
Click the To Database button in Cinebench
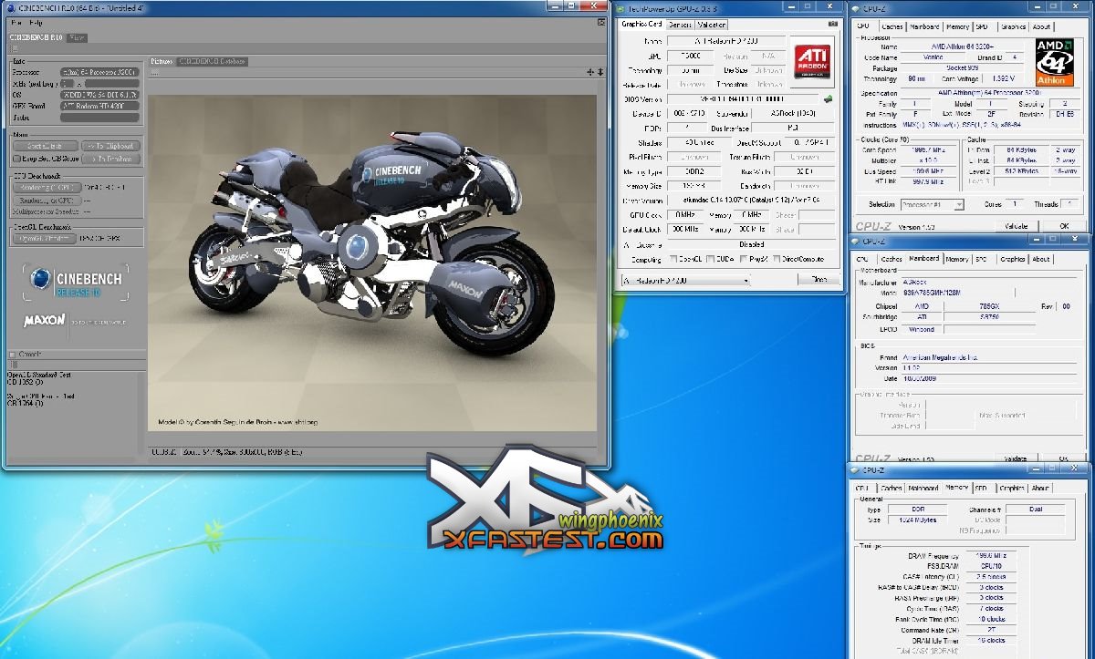[110, 159]
